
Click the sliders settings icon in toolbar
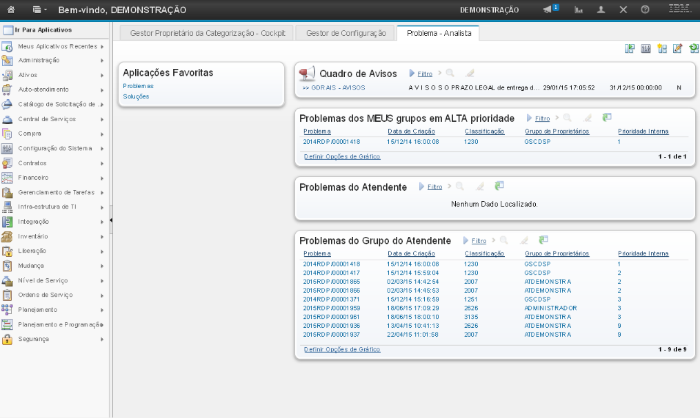click(x=646, y=48)
